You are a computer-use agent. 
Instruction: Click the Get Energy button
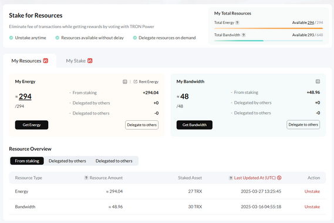(x=32, y=125)
